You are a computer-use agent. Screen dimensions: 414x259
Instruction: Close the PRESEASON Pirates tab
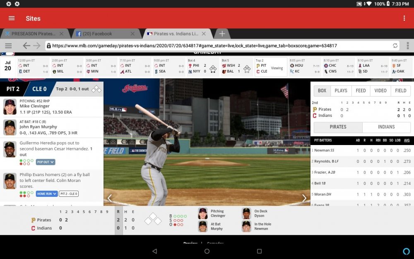(62, 34)
